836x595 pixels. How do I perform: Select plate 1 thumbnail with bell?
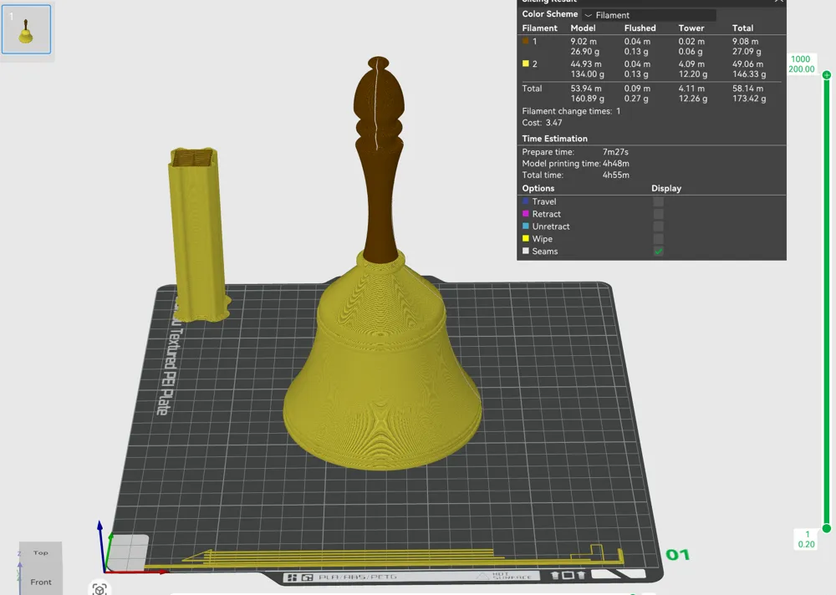pyautogui.click(x=26, y=29)
